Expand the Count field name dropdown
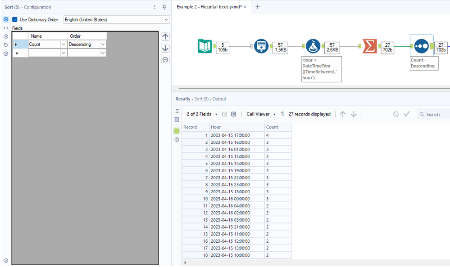 [x=64, y=44]
